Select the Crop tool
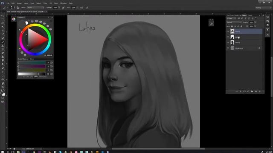Image resolution: width=273 pixels, height=153 pixels. pyautogui.click(x=3, y=31)
